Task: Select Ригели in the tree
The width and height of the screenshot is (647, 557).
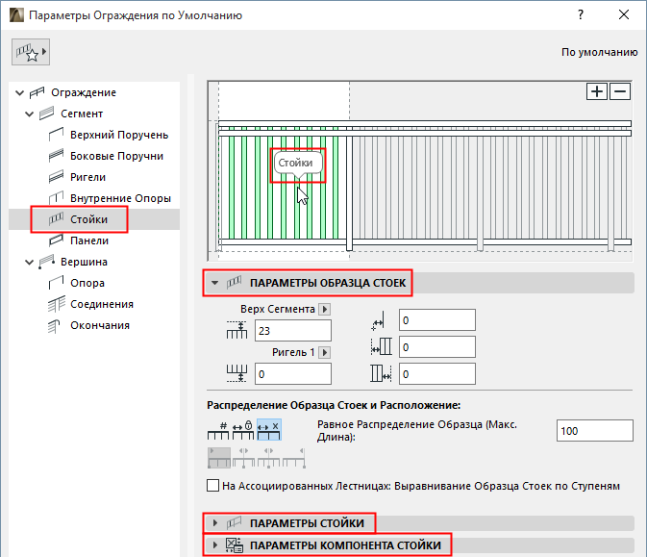Action: [87, 177]
